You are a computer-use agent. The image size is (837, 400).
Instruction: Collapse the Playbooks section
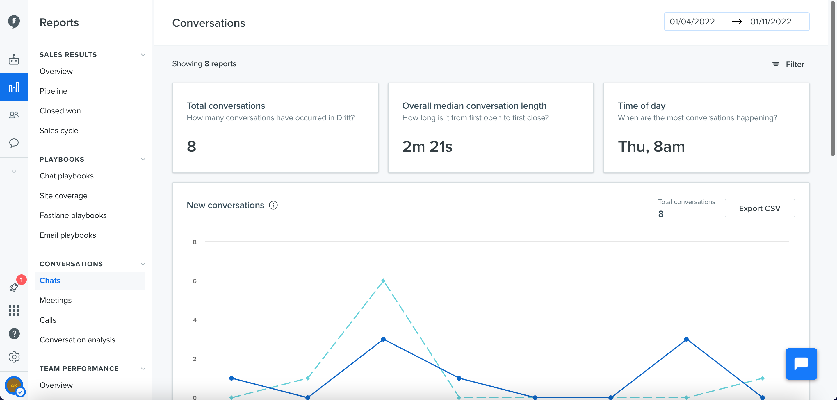pyautogui.click(x=143, y=159)
